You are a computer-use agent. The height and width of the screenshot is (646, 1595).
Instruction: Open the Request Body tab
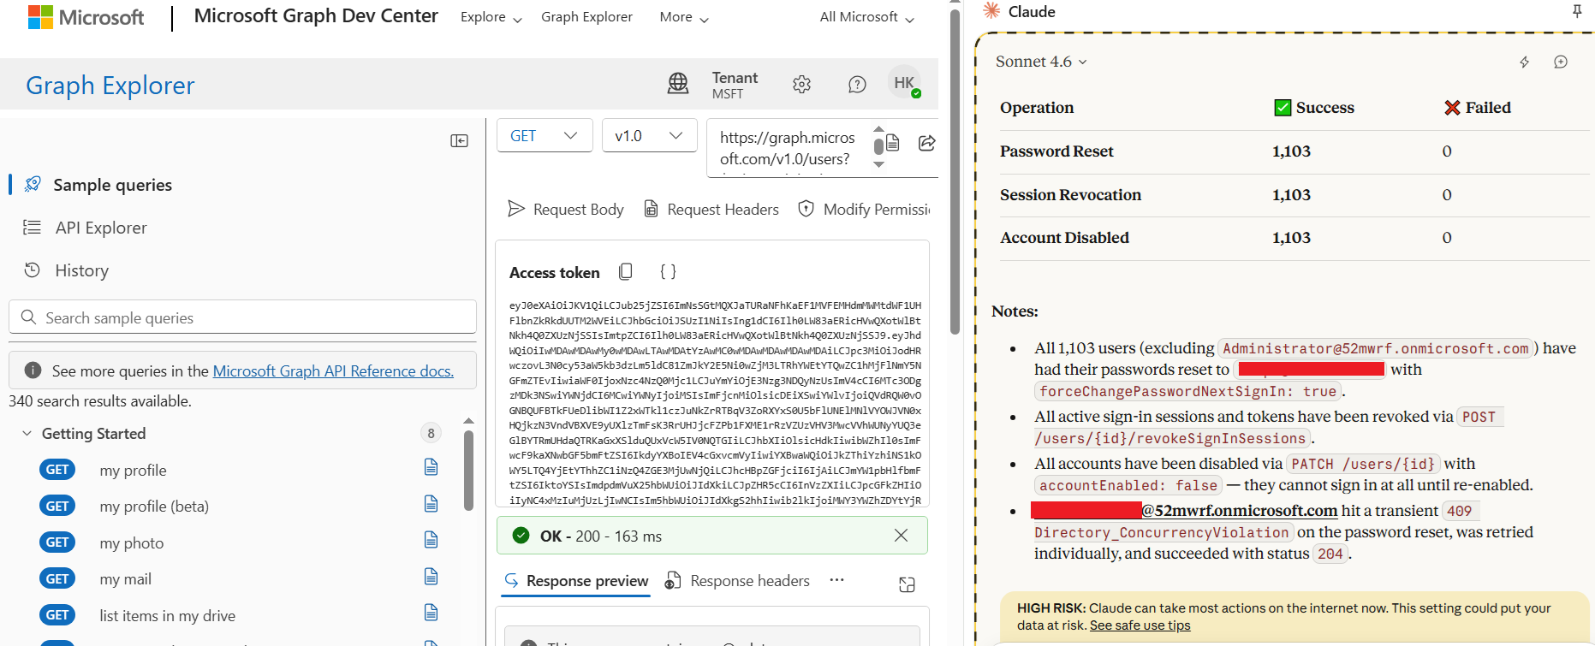566,210
